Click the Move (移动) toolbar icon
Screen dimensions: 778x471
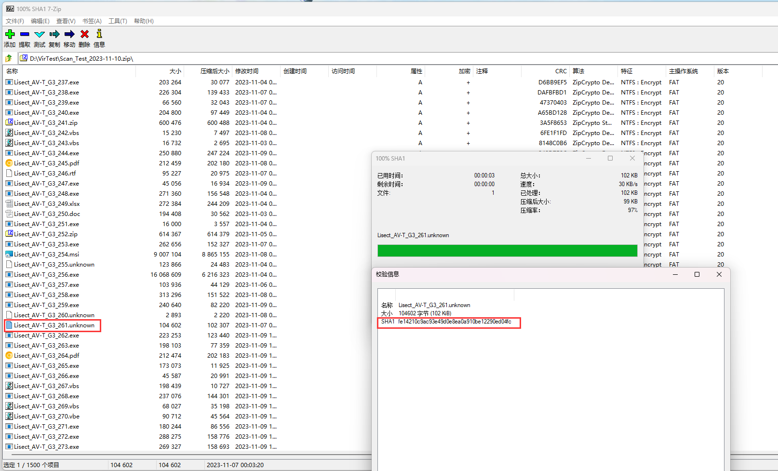coord(69,34)
